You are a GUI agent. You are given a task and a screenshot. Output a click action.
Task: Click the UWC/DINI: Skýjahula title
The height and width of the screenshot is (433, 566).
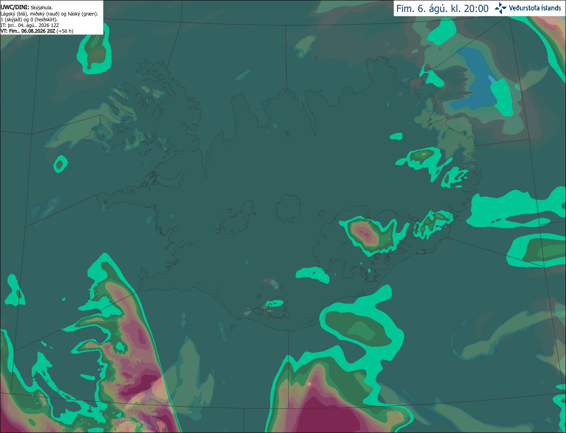coord(27,8)
